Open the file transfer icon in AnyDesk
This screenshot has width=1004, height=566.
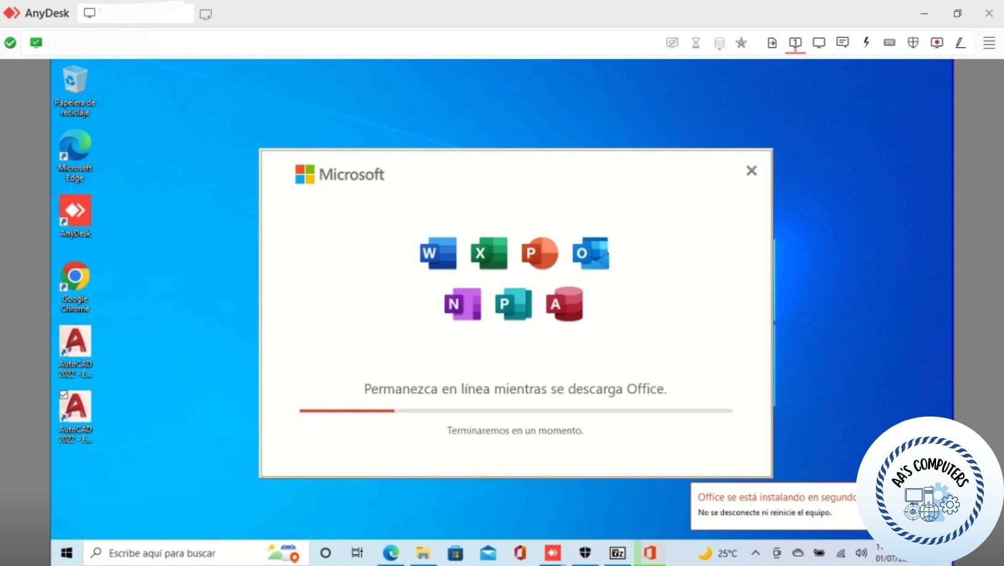click(772, 42)
